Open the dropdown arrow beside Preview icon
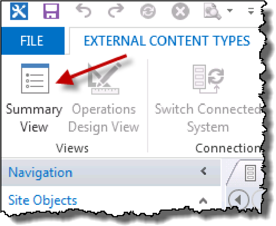This screenshot has height=226, width=276. (230, 11)
